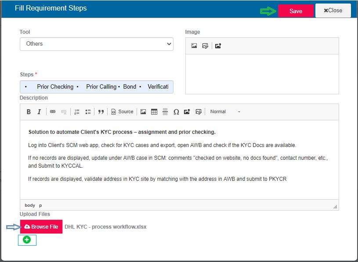Insert numbered list in Description
The height and width of the screenshot is (262, 358).
77,112
